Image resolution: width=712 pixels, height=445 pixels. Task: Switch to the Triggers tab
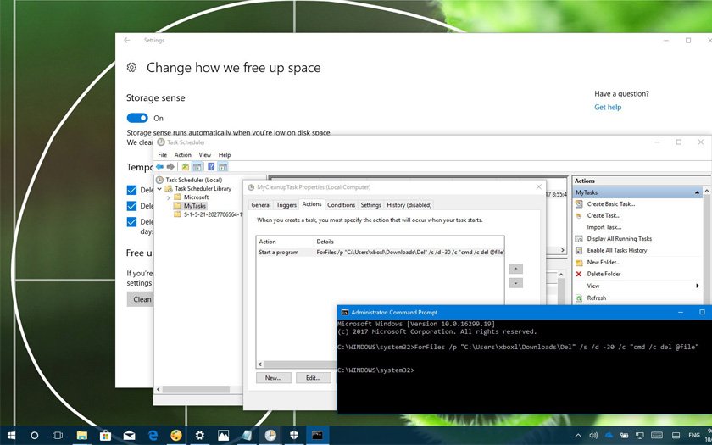coord(286,204)
